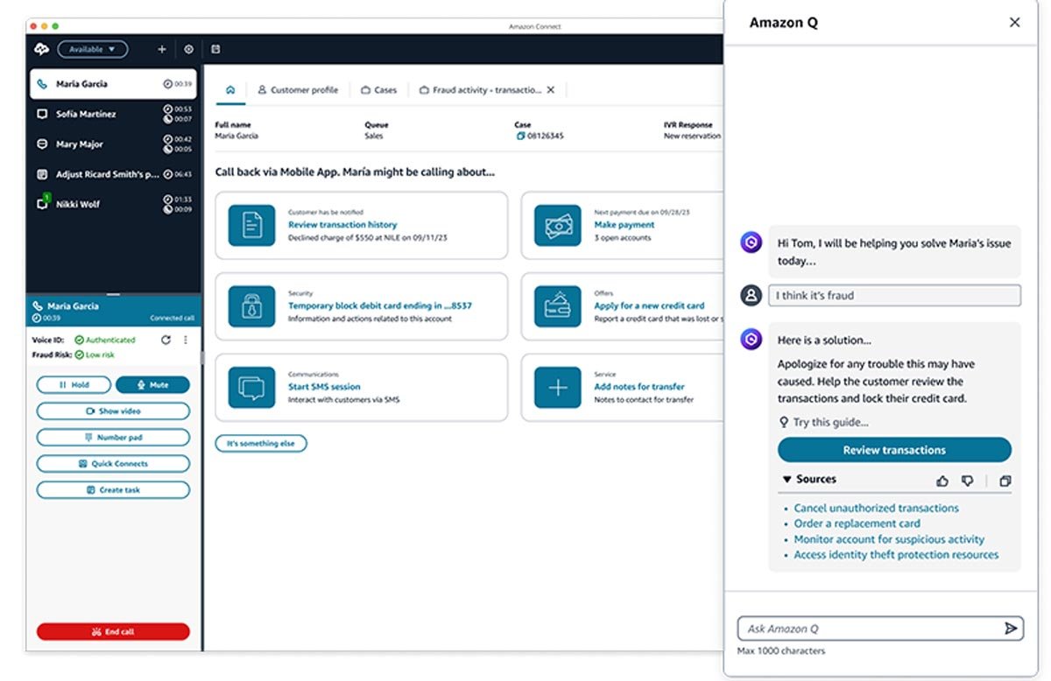
Task: Open Voice ID more options menu
Action: point(186,340)
